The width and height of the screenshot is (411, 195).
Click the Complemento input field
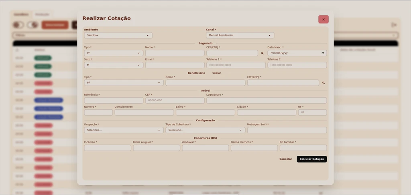click(x=144, y=113)
